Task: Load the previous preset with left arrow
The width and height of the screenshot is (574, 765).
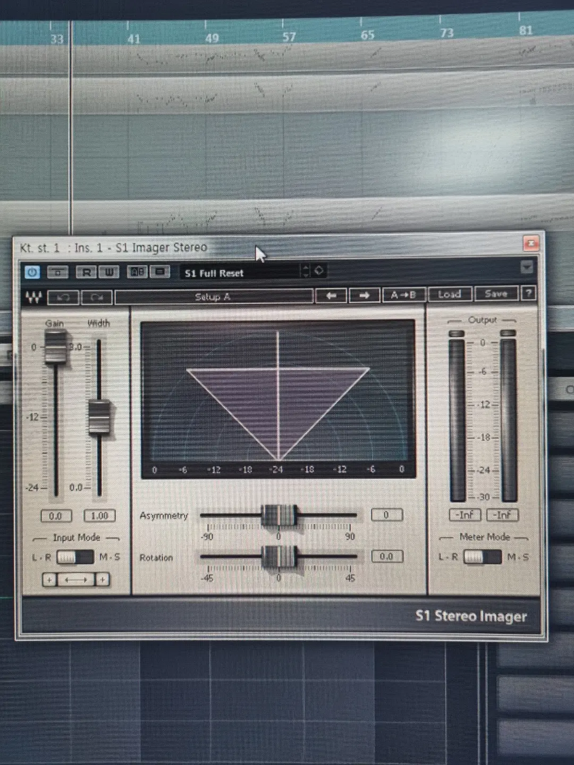Action: click(331, 295)
